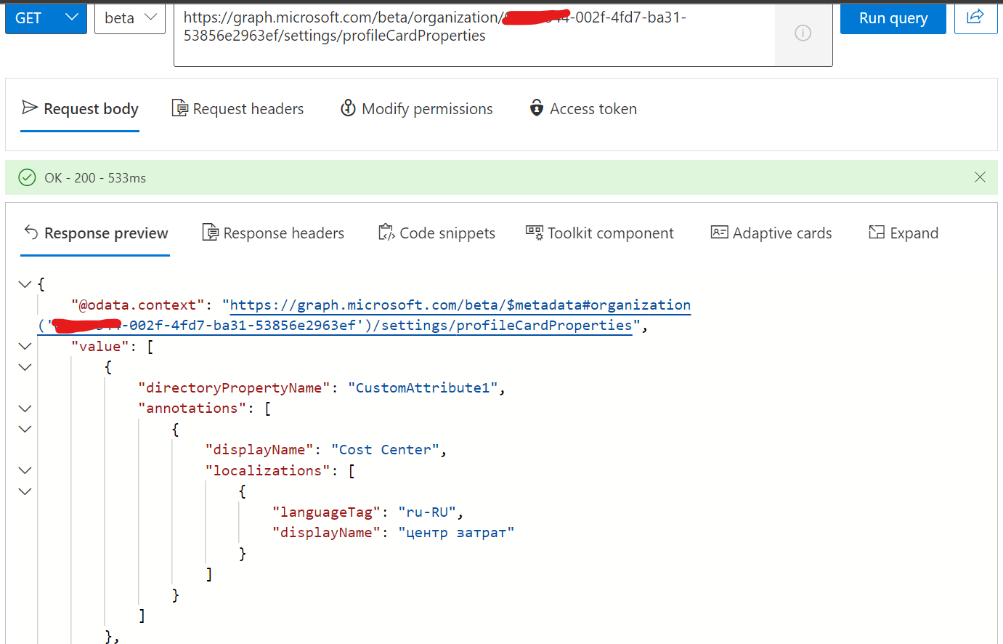Screen dimensions: 1003x644
Task: Open the Modify permissions tab
Action: [417, 109]
